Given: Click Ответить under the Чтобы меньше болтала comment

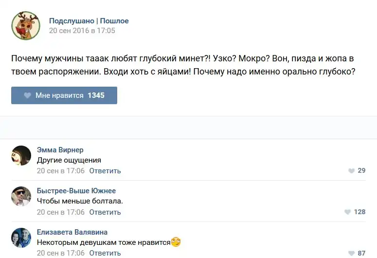Looking at the screenshot, I should click(105, 212).
